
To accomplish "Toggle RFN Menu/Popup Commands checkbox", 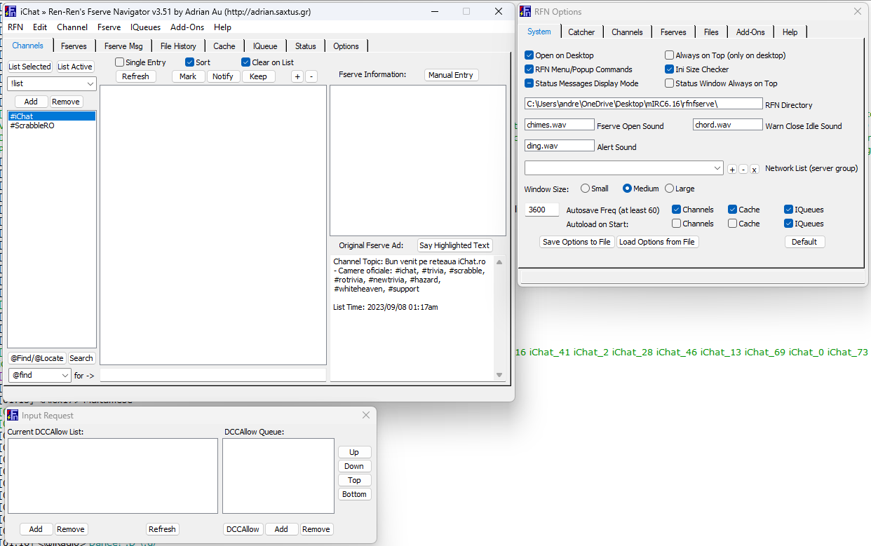I will coord(529,69).
